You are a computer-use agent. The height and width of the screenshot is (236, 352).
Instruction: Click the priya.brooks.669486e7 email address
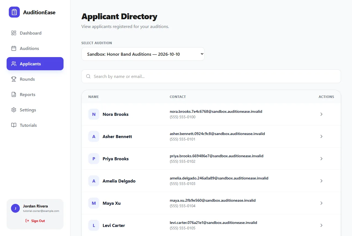point(216,156)
